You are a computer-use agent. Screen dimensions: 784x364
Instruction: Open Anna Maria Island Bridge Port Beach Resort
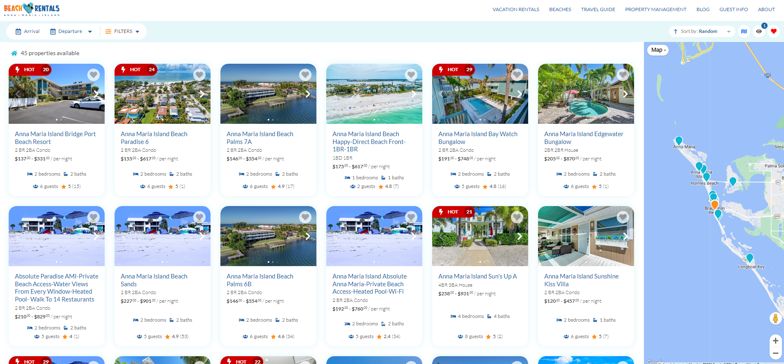pos(55,138)
